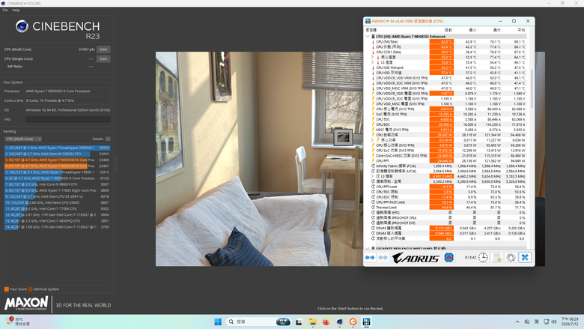
Task: Collapse the CPU [#0] AMD Ryzen sensor group
Action: click(368, 37)
